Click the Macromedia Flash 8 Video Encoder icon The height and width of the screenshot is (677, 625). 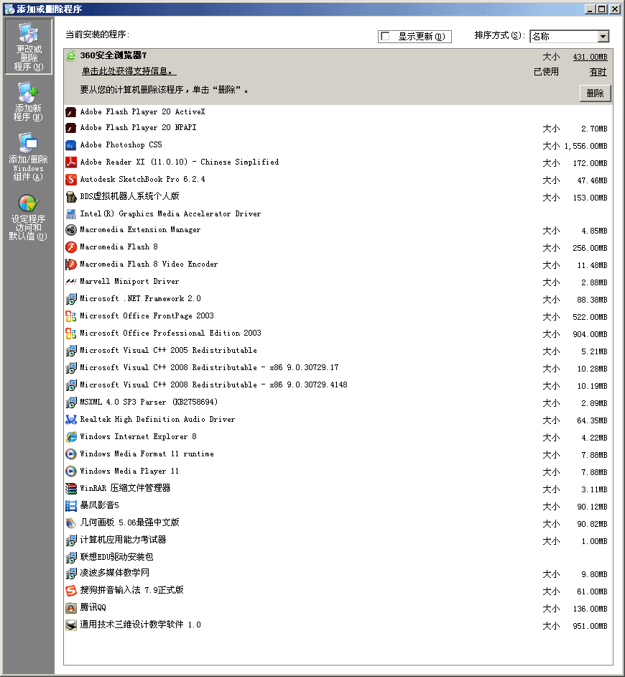coord(71,264)
